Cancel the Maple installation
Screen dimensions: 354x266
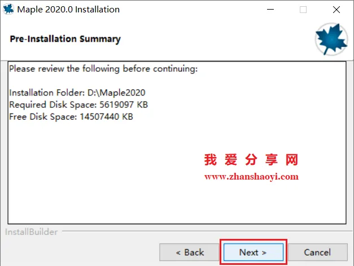pyautogui.click(x=318, y=252)
